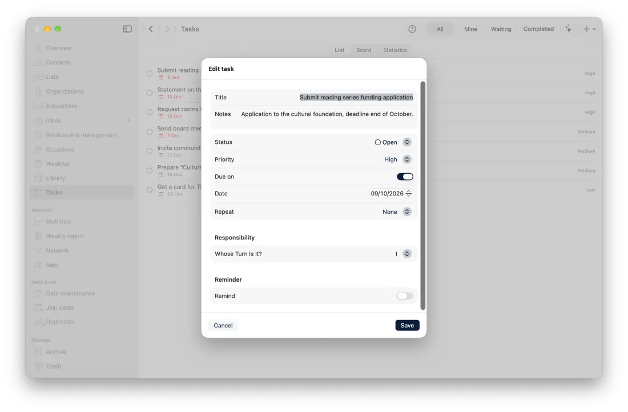This screenshot has height=412, width=628.
Task: Edit the Notes text field
Action: [x=327, y=114]
